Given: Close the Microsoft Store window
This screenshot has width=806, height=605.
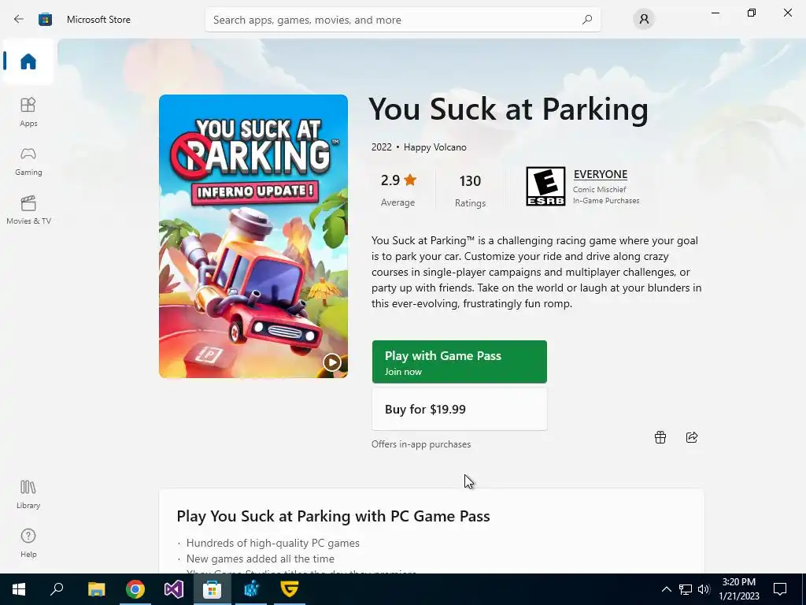Looking at the screenshot, I should pos(787,13).
